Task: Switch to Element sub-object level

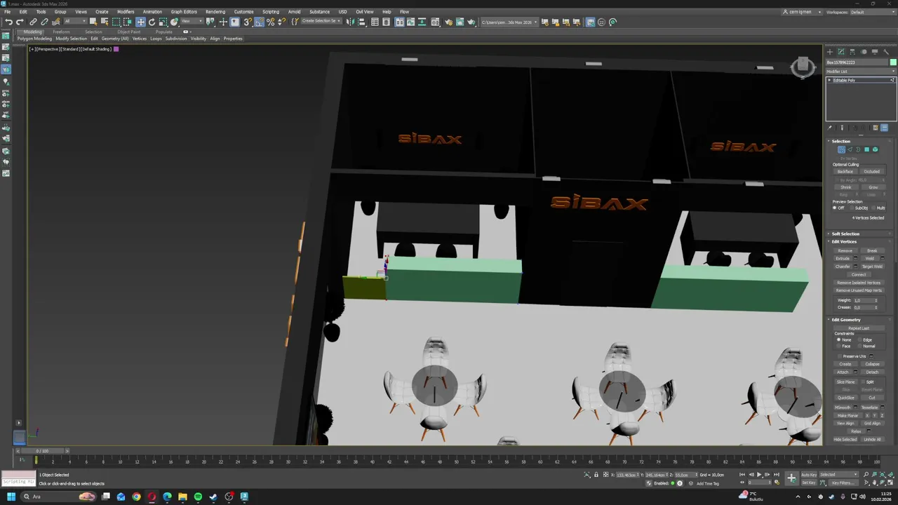Action: point(875,149)
